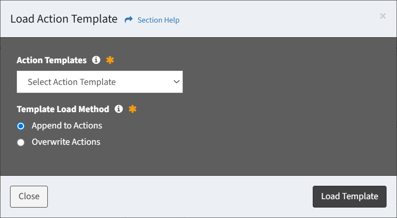Viewport: 397px width, 218px height.
Task: Click the 'Action Templates' field label
Action: (52, 60)
